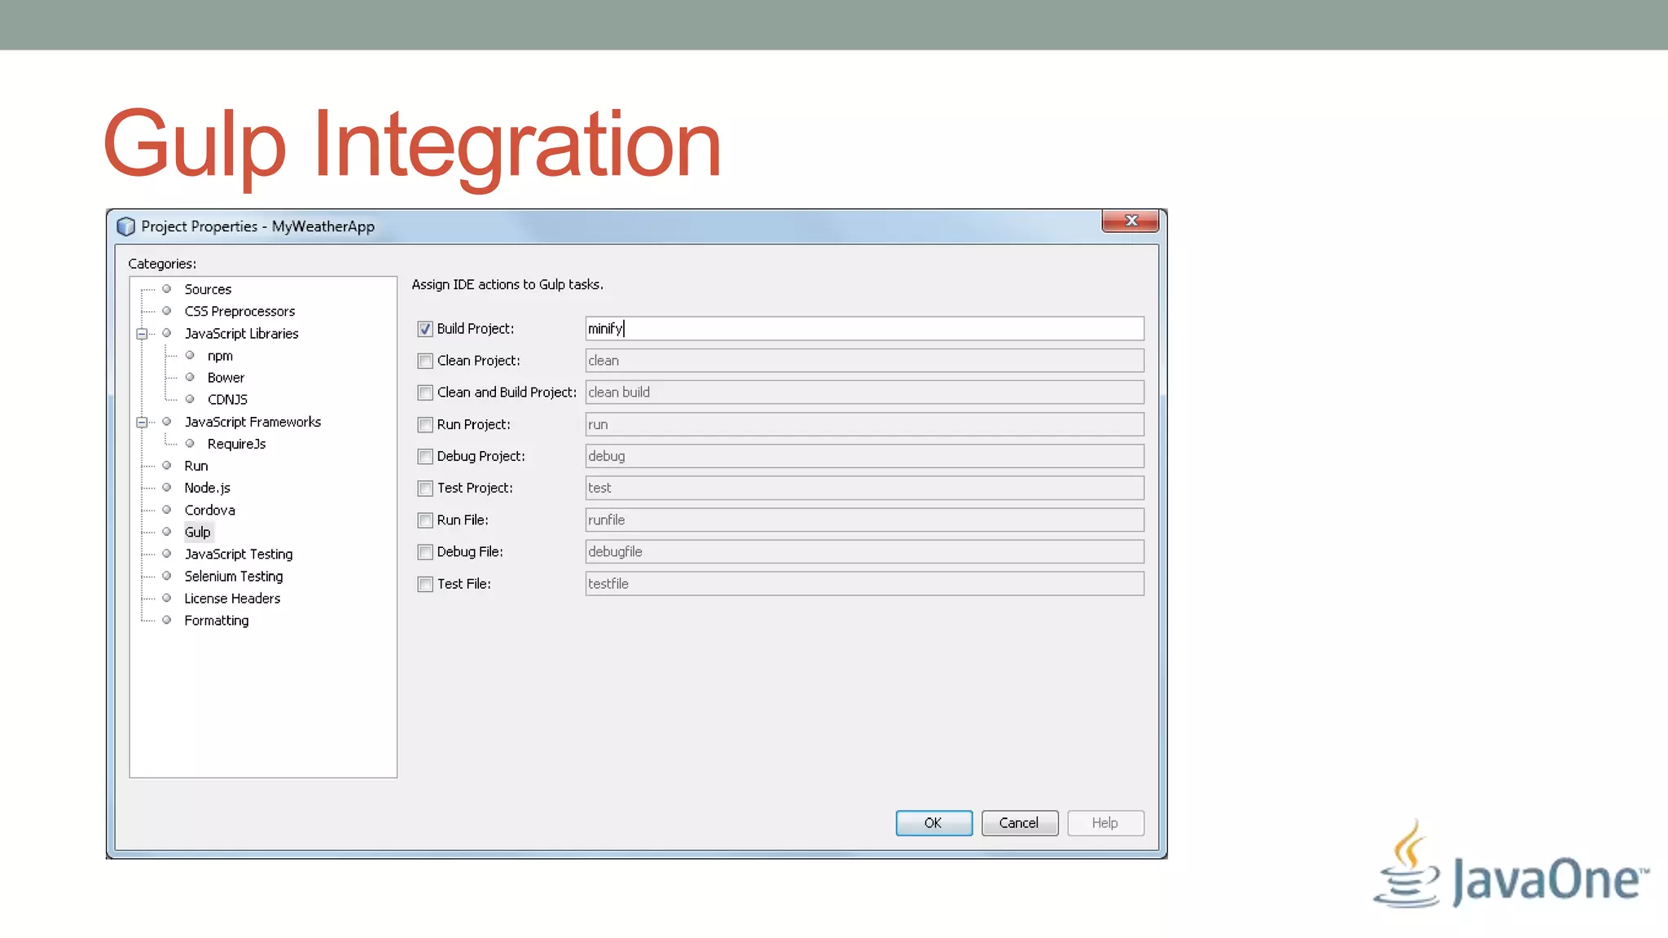Click the Clean and Build Project task field
This screenshot has width=1668, height=938.
tap(864, 392)
